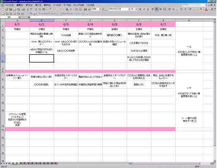Click the New workbook icon

pyautogui.click(x=2, y=9)
